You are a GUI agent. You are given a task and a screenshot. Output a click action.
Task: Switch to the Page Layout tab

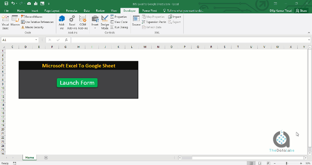52,11
